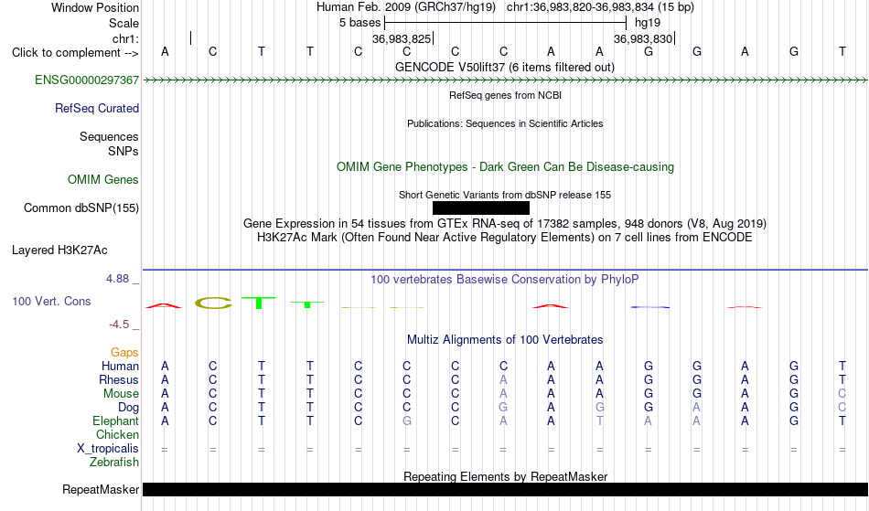The width and height of the screenshot is (869, 511).
Task: Click the Rhesus alignment row label
Action: point(119,380)
